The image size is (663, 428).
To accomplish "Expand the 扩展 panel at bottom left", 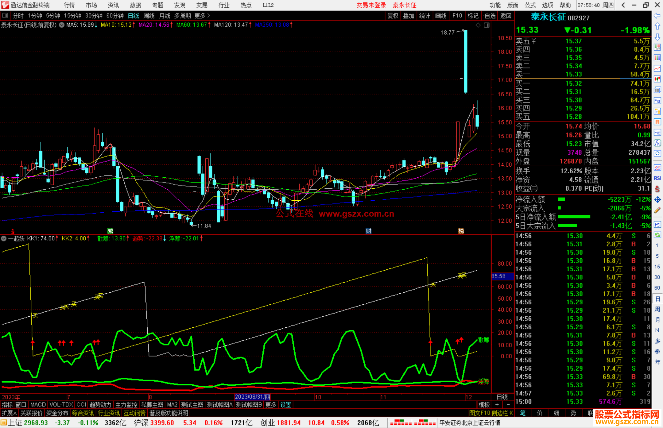I will click(9, 413).
